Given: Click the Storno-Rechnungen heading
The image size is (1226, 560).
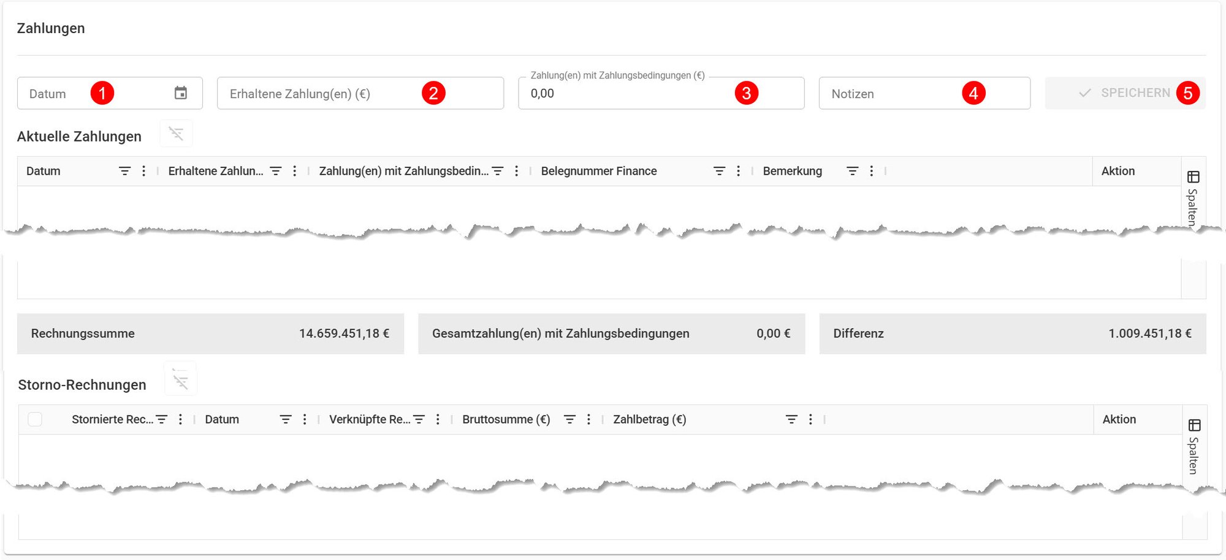Looking at the screenshot, I should [x=82, y=385].
